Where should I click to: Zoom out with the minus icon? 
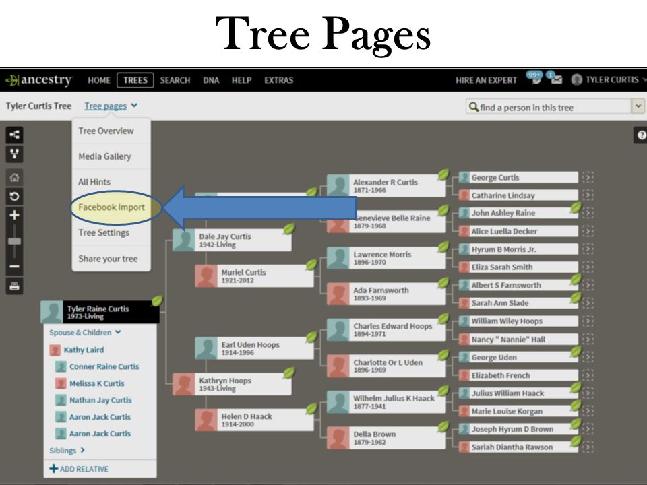[14, 267]
